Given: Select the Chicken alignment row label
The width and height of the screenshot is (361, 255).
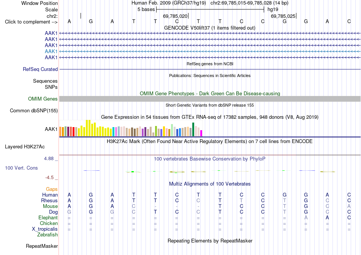Looking at the screenshot, I should point(49,223).
